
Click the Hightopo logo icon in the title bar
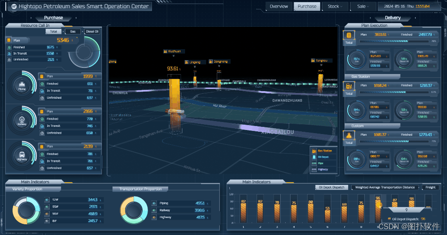pos(14,6)
